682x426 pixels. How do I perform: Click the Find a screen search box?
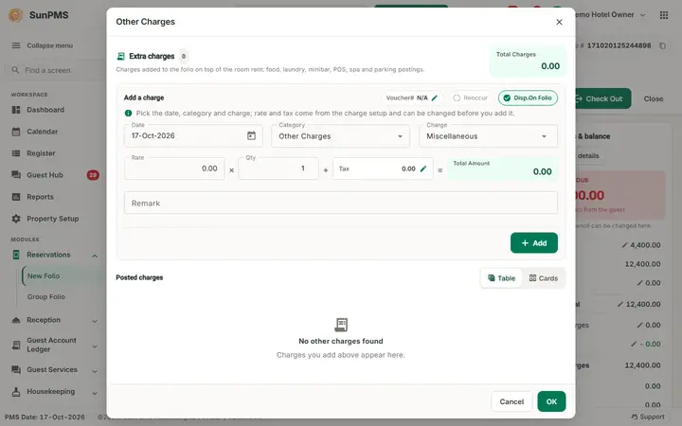pos(55,70)
